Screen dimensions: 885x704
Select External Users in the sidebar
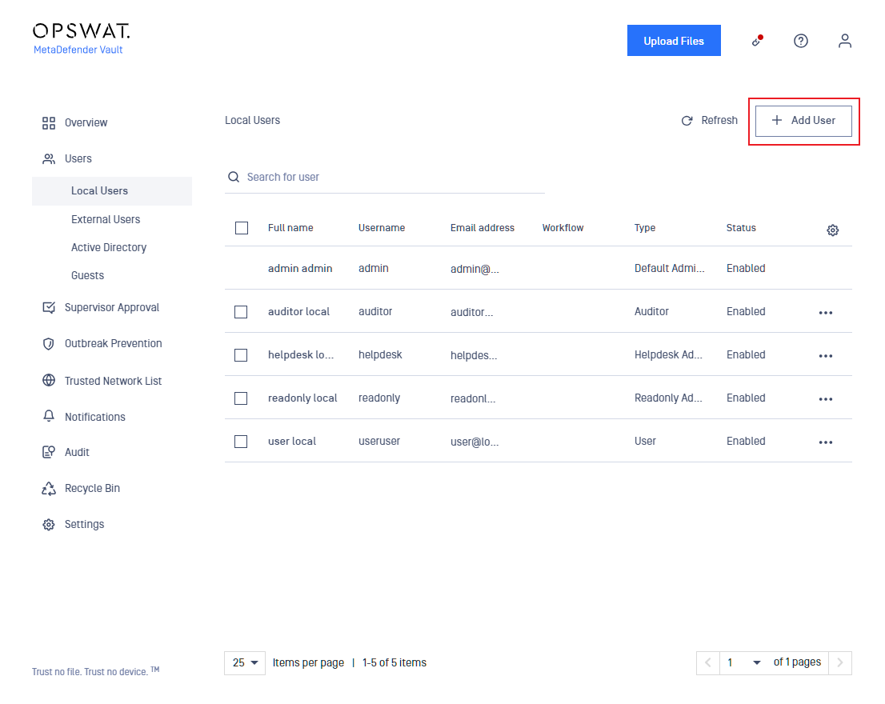pos(106,219)
